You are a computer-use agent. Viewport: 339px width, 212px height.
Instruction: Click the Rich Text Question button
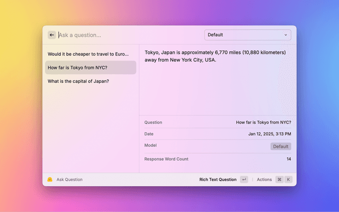(218, 180)
